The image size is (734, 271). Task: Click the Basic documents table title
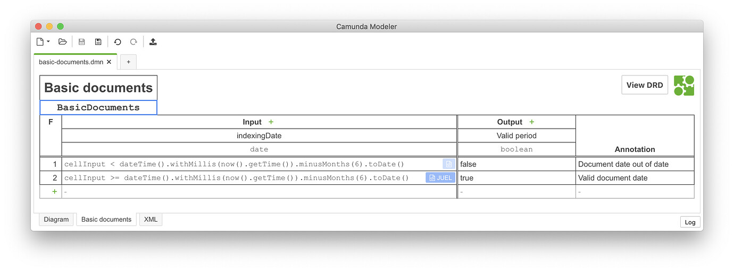[98, 88]
